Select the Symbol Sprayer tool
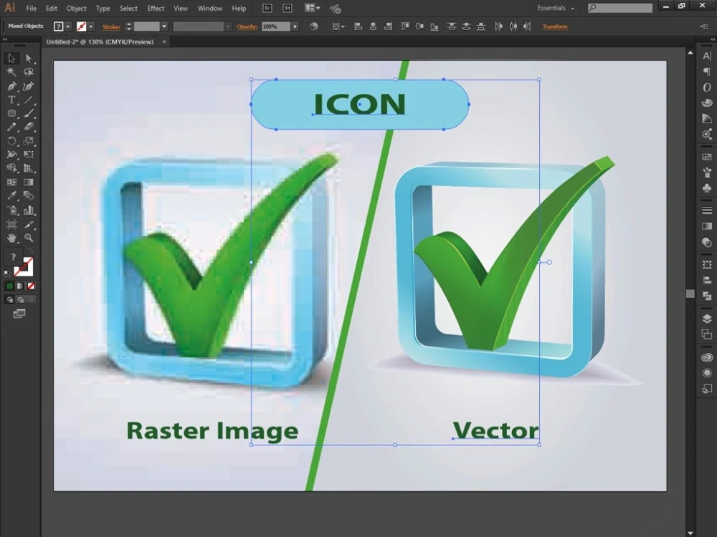717x537 pixels. tap(11, 210)
